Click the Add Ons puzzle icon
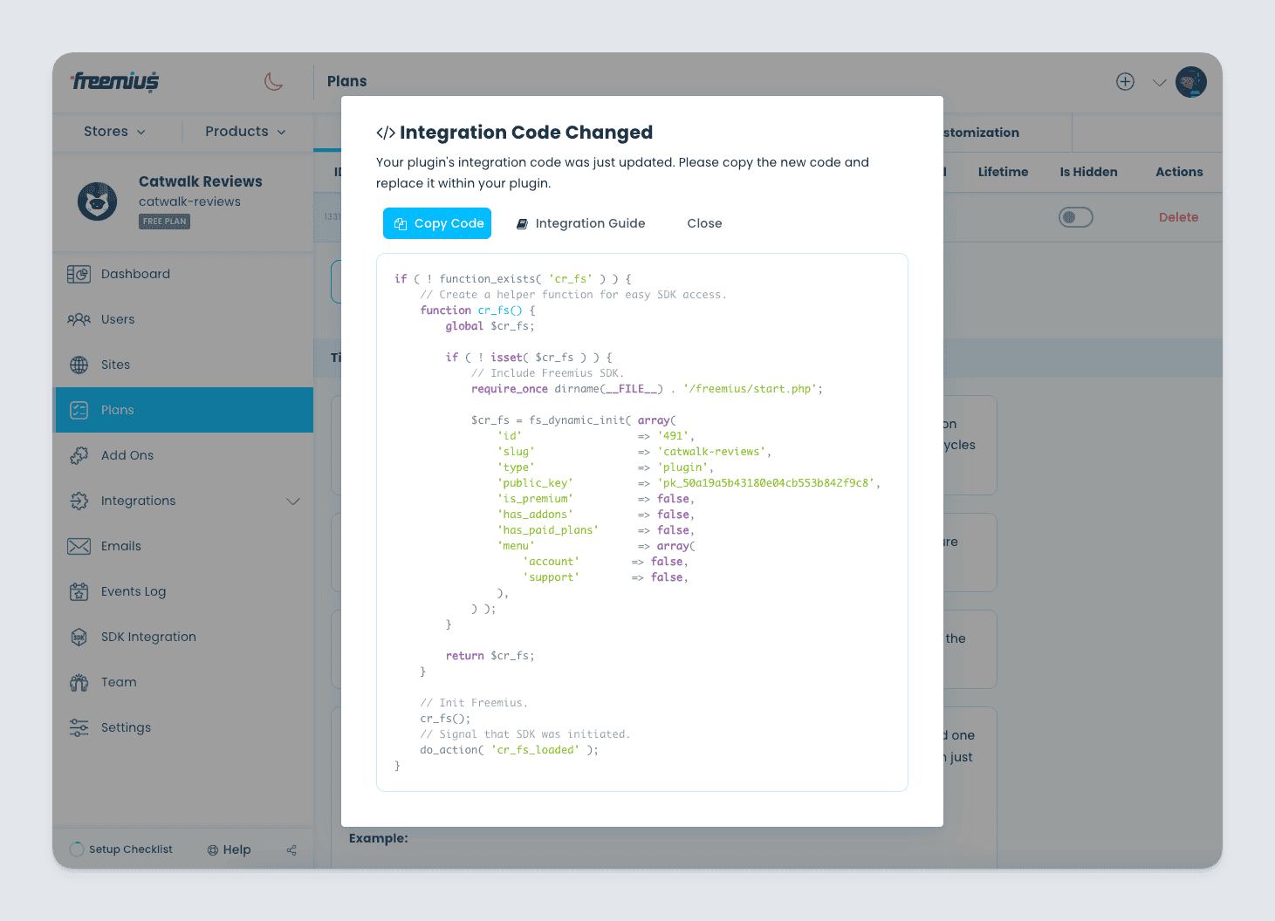The height and width of the screenshot is (921, 1275). (79, 455)
